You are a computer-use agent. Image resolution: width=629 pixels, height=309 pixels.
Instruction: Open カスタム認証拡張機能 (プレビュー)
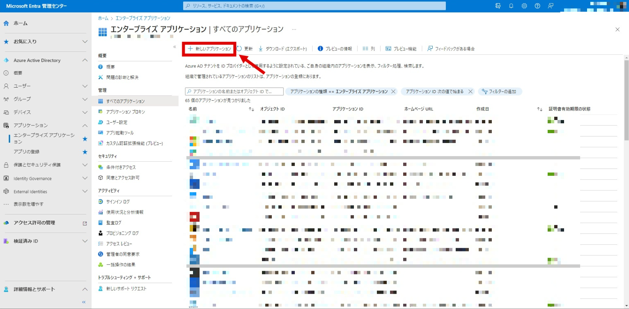coord(135,143)
